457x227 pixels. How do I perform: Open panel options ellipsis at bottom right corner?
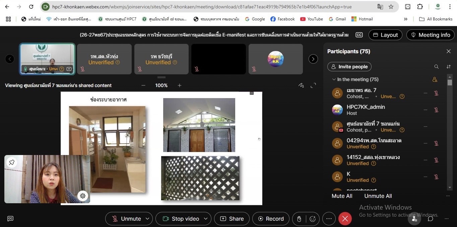coord(446,219)
